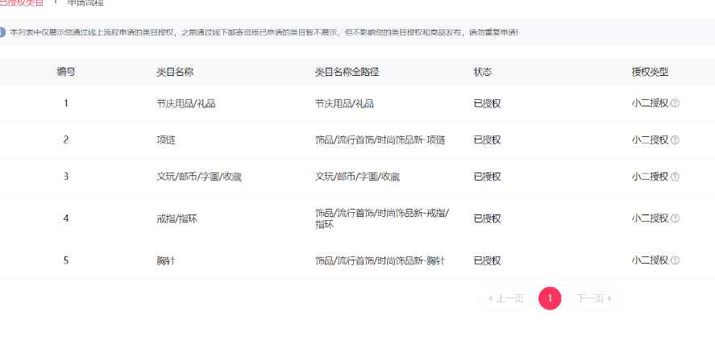Click row number 4 in the table
Image resolution: width=715 pixels, height=341 pixels.
click(x=66, y=218)
